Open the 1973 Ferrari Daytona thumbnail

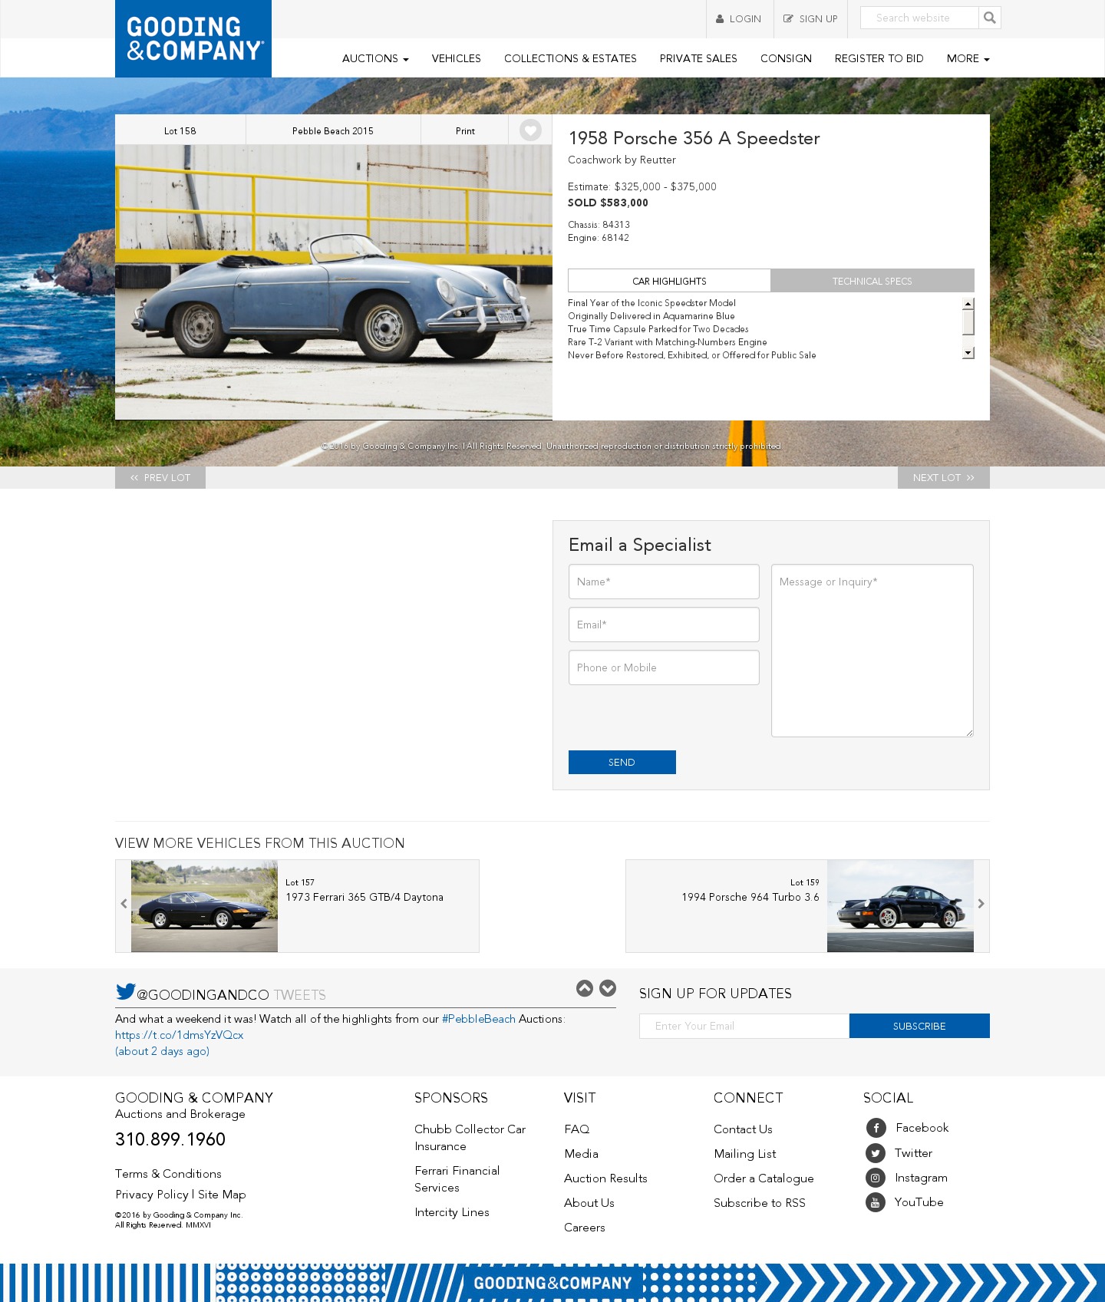(204, 906)
